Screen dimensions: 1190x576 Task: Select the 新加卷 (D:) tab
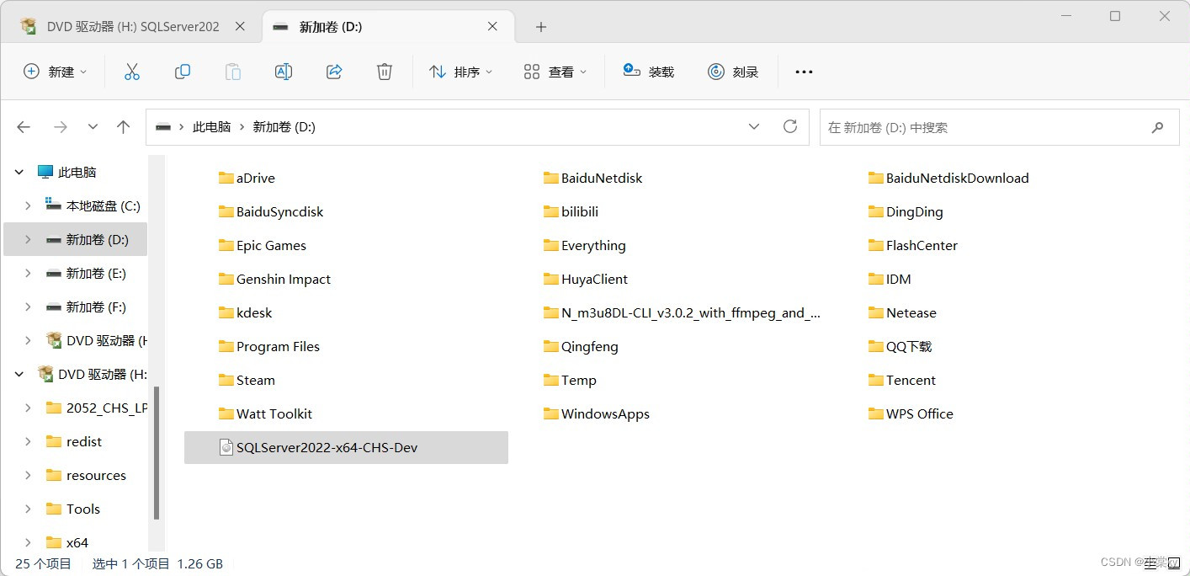388,27
